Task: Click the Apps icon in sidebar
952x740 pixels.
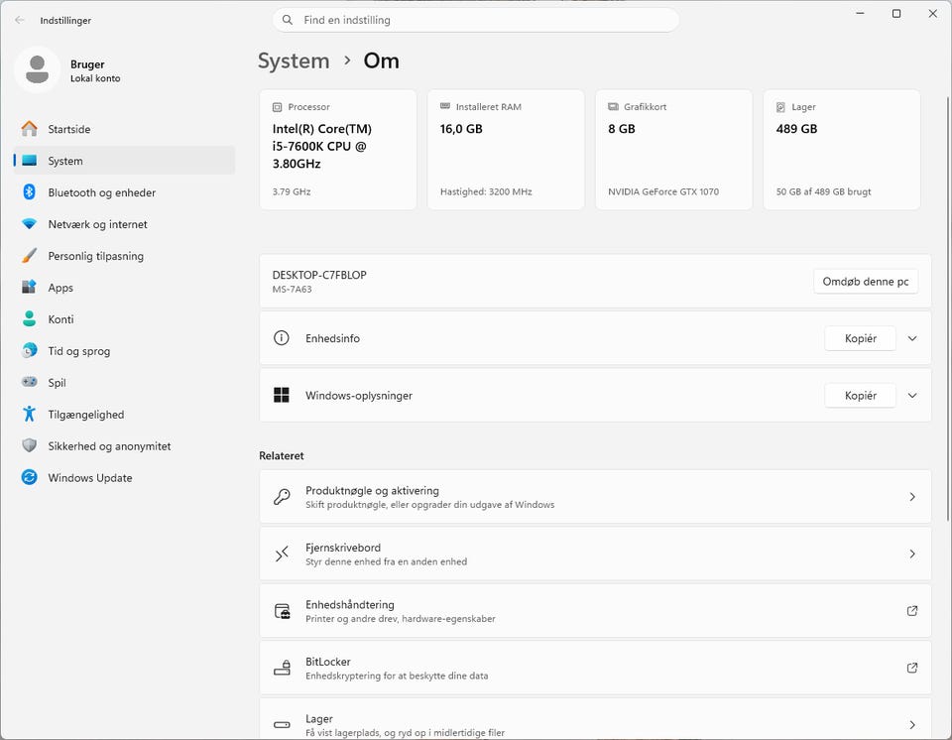Action: 30,288
